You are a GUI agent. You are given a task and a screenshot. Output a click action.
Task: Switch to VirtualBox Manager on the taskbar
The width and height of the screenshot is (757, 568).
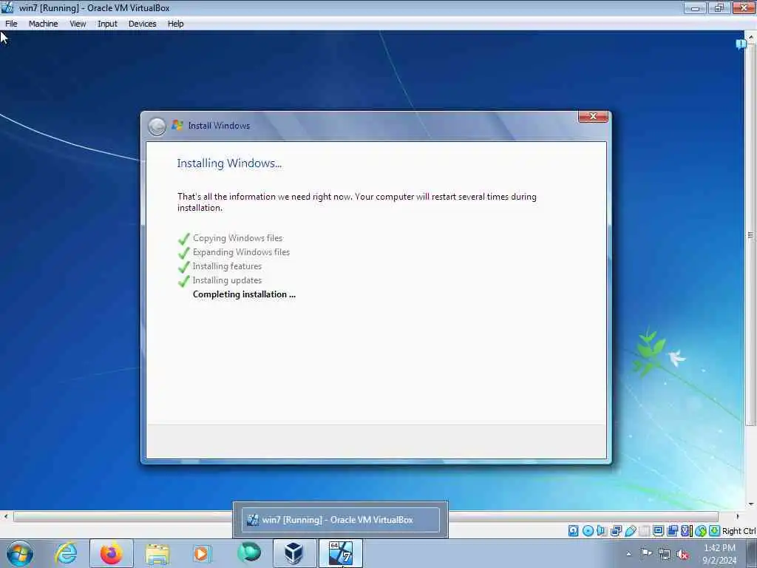pyautogui.click(x=293, y=553)
